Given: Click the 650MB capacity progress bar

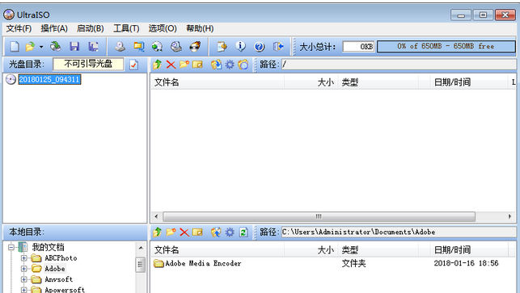Looking at the screenshot, I should click(x=446, y=46).
